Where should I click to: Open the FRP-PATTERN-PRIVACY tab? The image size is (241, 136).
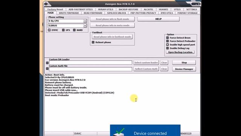click(x=143, y=13)
